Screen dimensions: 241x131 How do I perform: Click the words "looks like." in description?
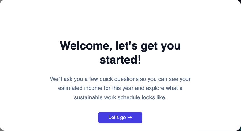tap(154, 97)
